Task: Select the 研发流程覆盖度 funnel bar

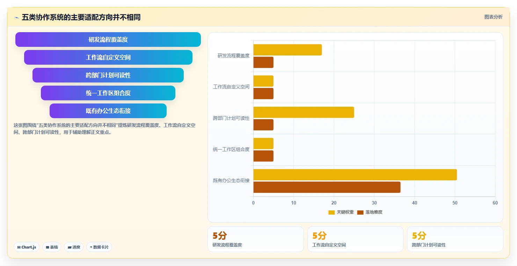Action: 108,39
